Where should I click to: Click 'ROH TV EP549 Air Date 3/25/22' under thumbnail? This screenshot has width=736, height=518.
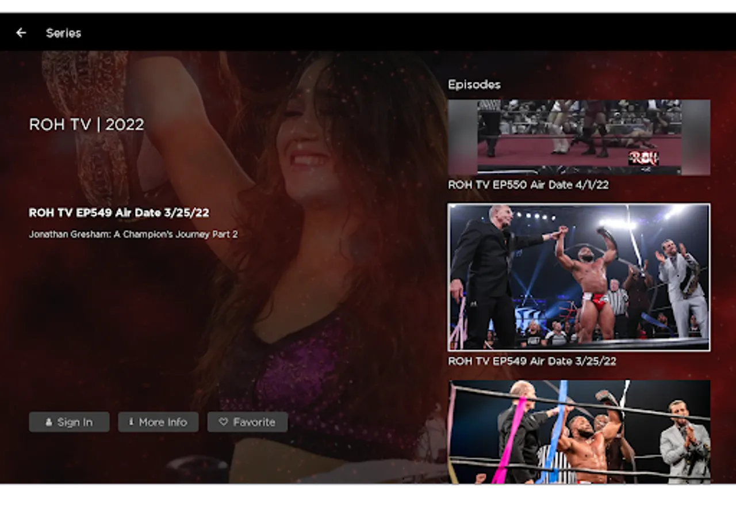532,361
